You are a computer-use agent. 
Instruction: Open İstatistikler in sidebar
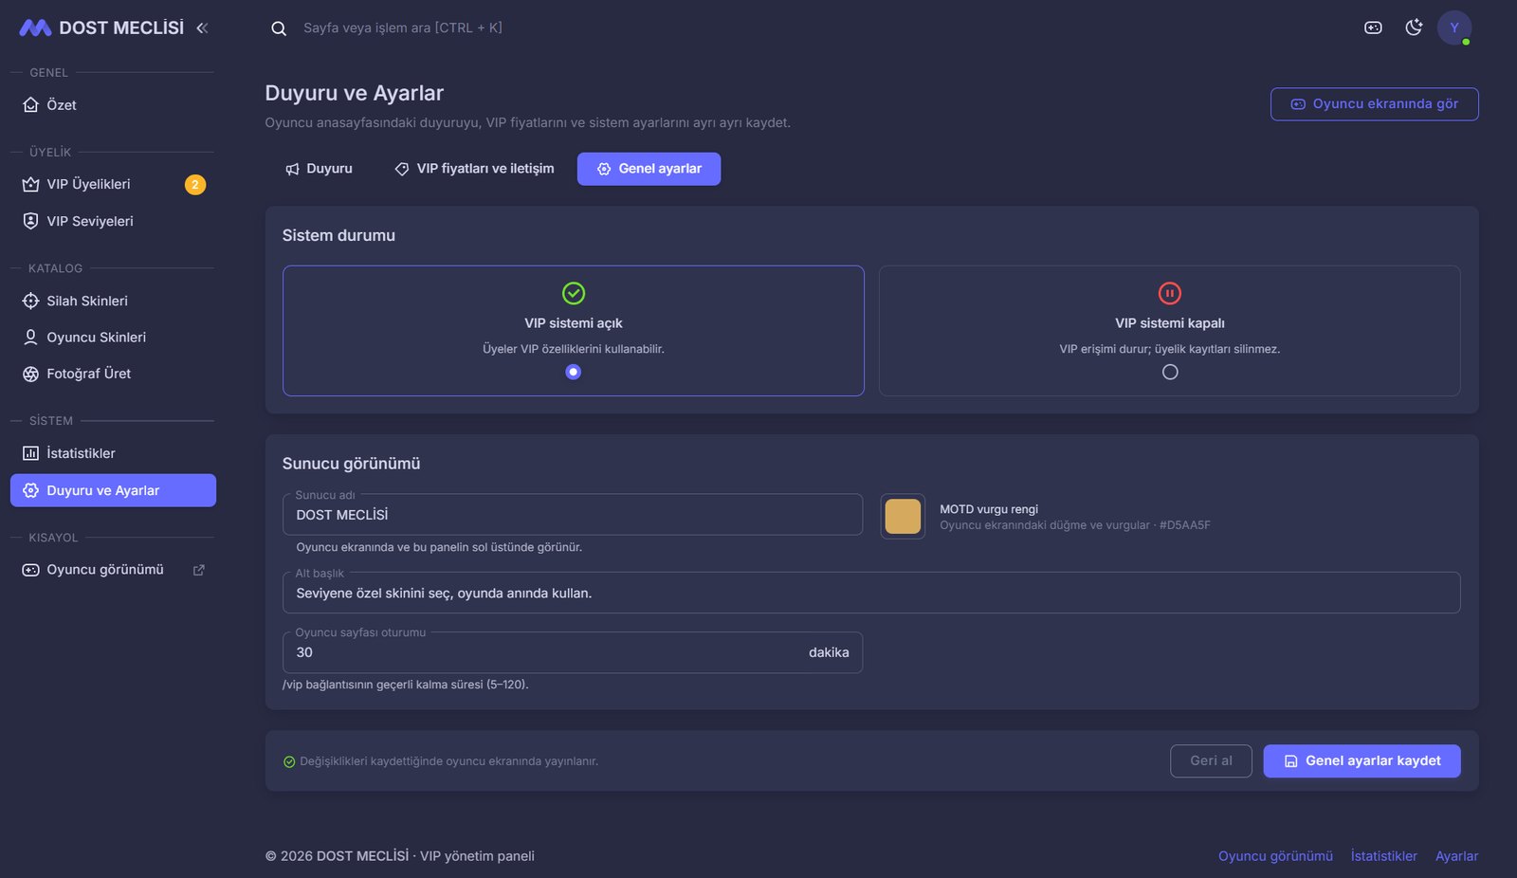113,453
